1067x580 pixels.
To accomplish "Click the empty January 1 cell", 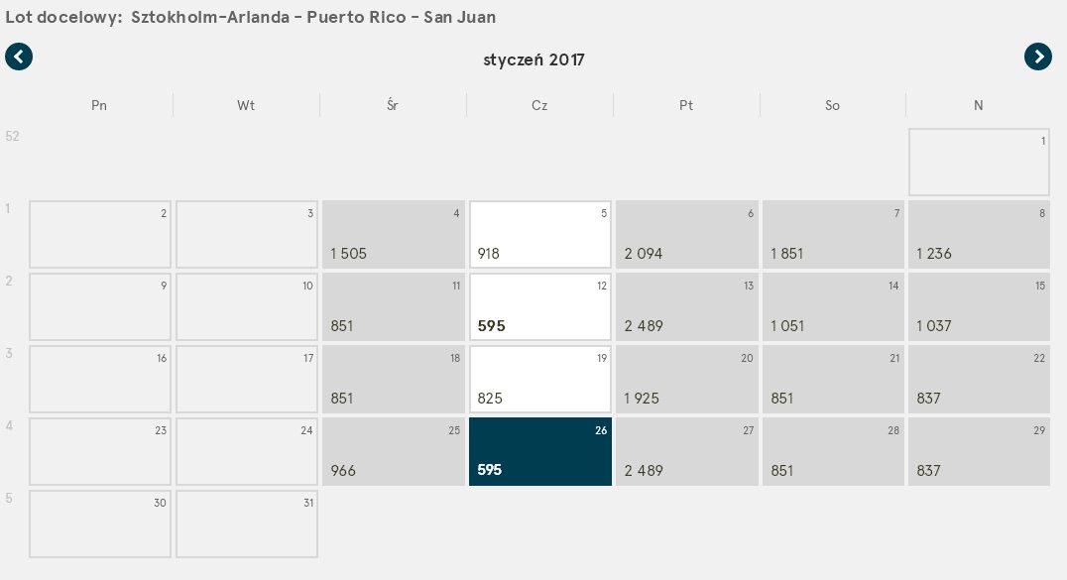I will [x=979, y=162].
